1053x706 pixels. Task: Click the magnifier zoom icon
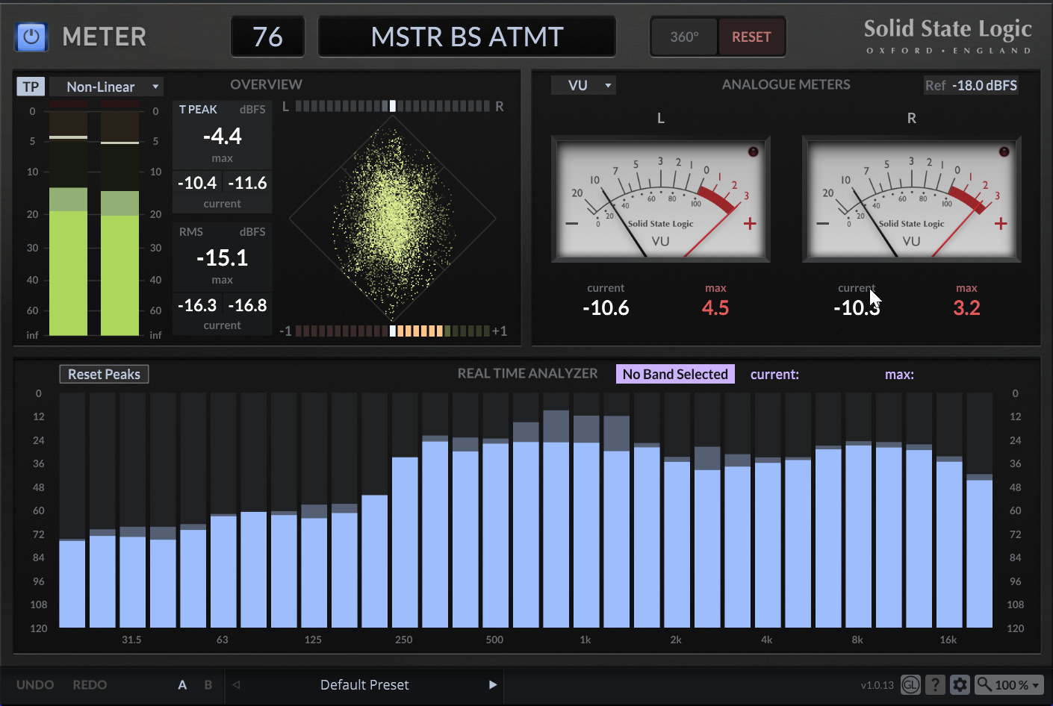984,684
